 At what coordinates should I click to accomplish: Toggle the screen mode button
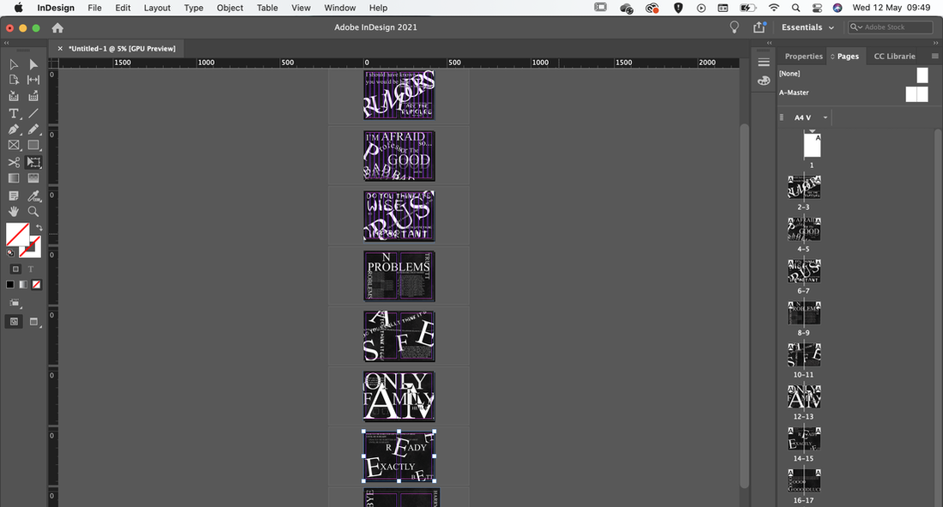pyautogui.click(x=34, y=322)
